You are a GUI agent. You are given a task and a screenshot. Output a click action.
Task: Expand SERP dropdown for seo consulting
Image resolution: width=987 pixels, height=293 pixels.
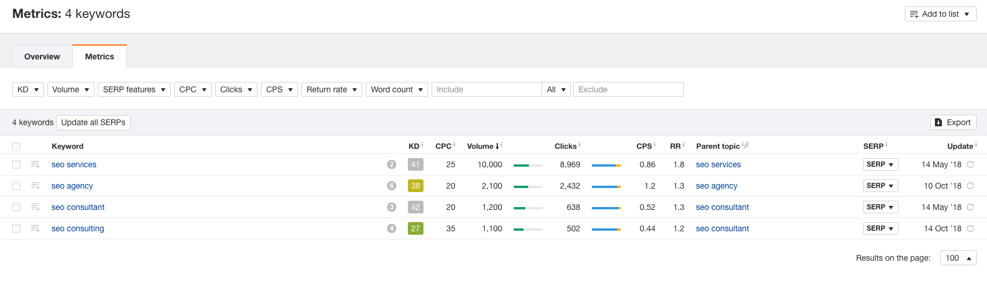(x=881, y=228)
